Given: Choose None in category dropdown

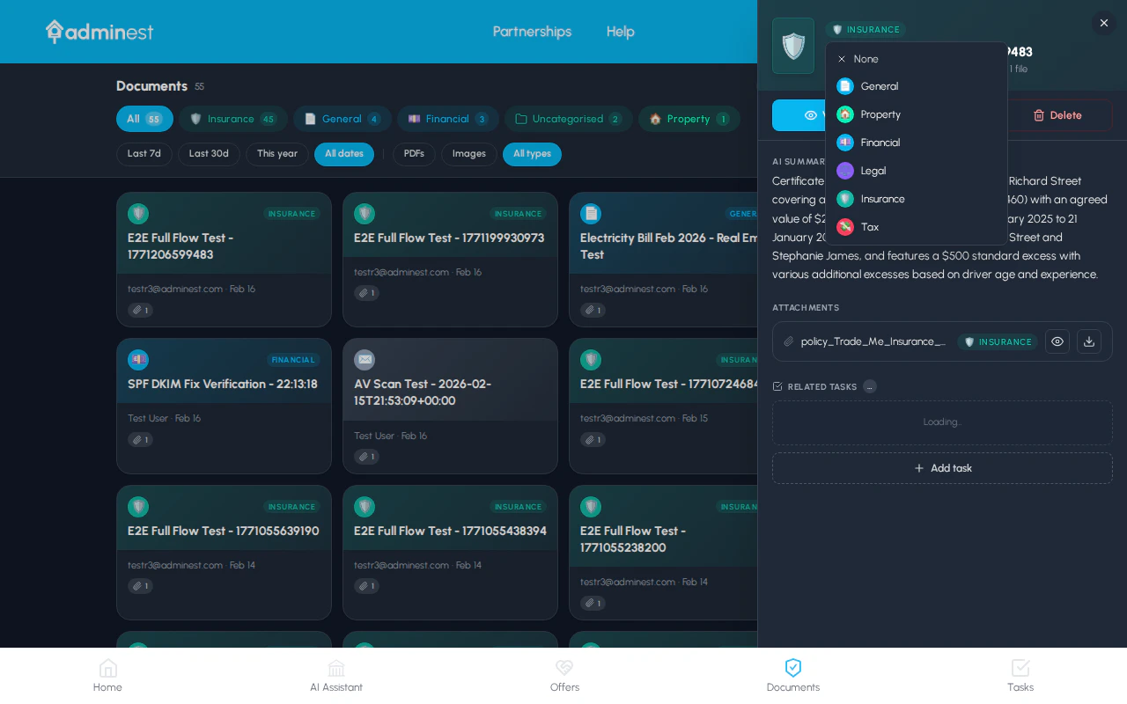Looking at the screenshot, I should 917,59.
